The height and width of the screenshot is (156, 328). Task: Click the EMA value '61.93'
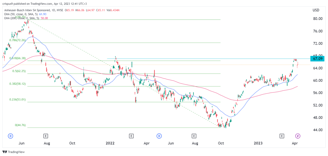[44, 13]
